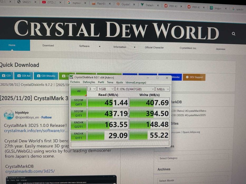The height and width of the screenshot is (184, 246).
Task: Run all benchmarks with All button
Action: tap(79, 91)
